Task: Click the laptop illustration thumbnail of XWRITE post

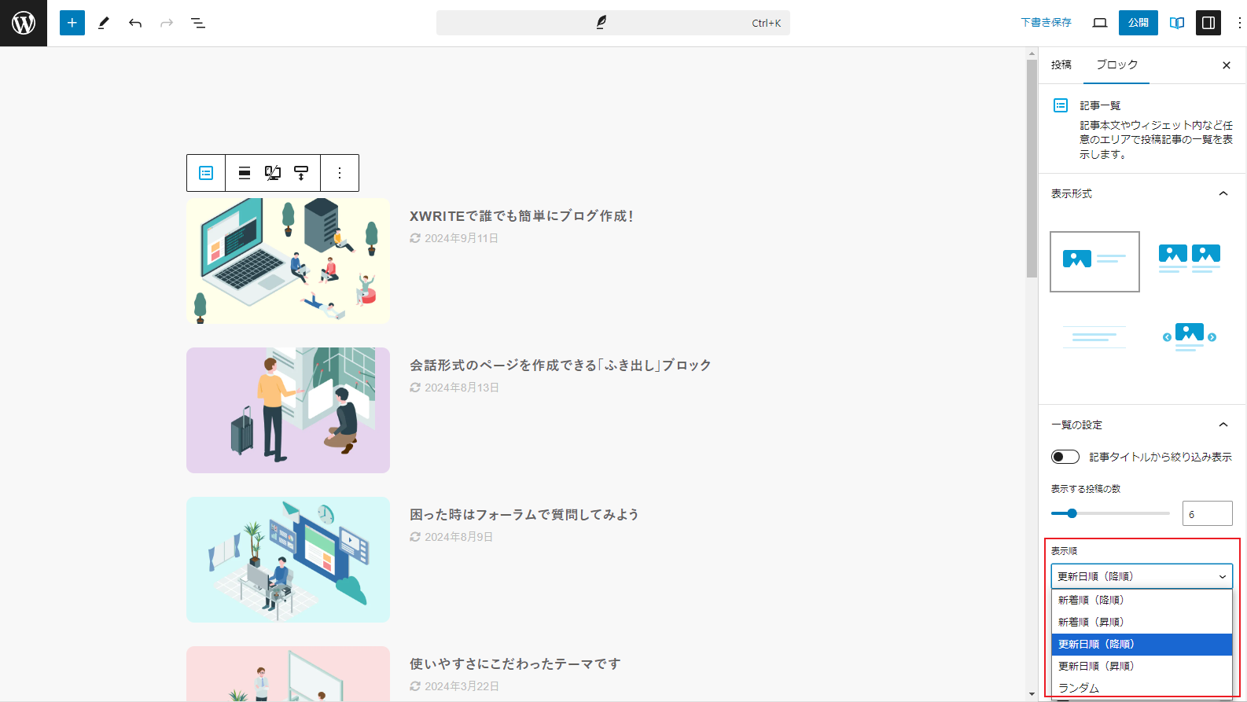Action: tap(288, 261)
